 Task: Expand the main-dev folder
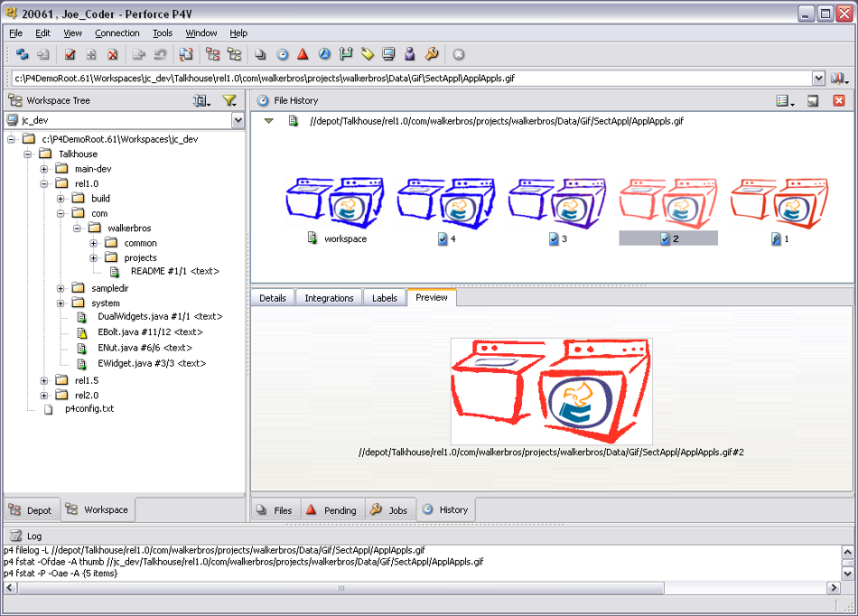coord(44,169)
